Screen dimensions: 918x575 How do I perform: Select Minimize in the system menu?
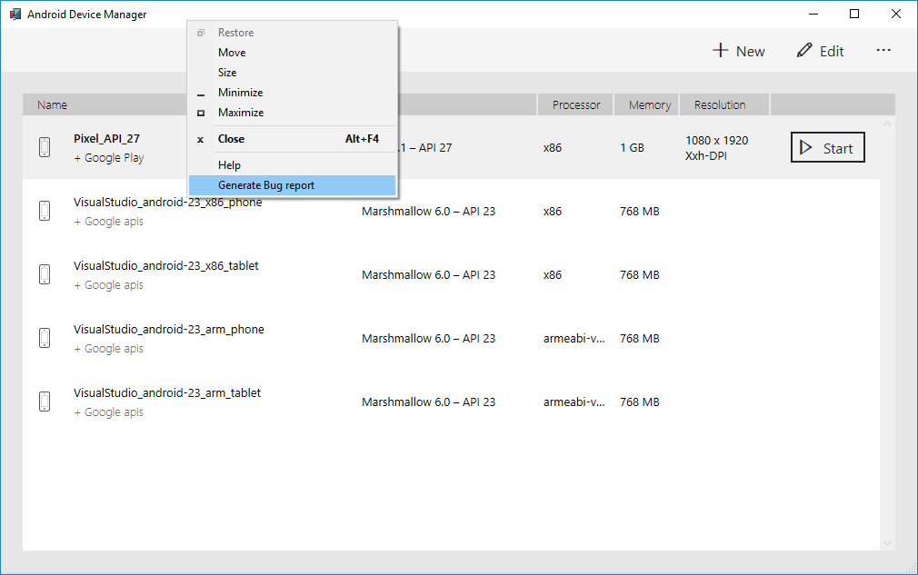tap(292, 93)
